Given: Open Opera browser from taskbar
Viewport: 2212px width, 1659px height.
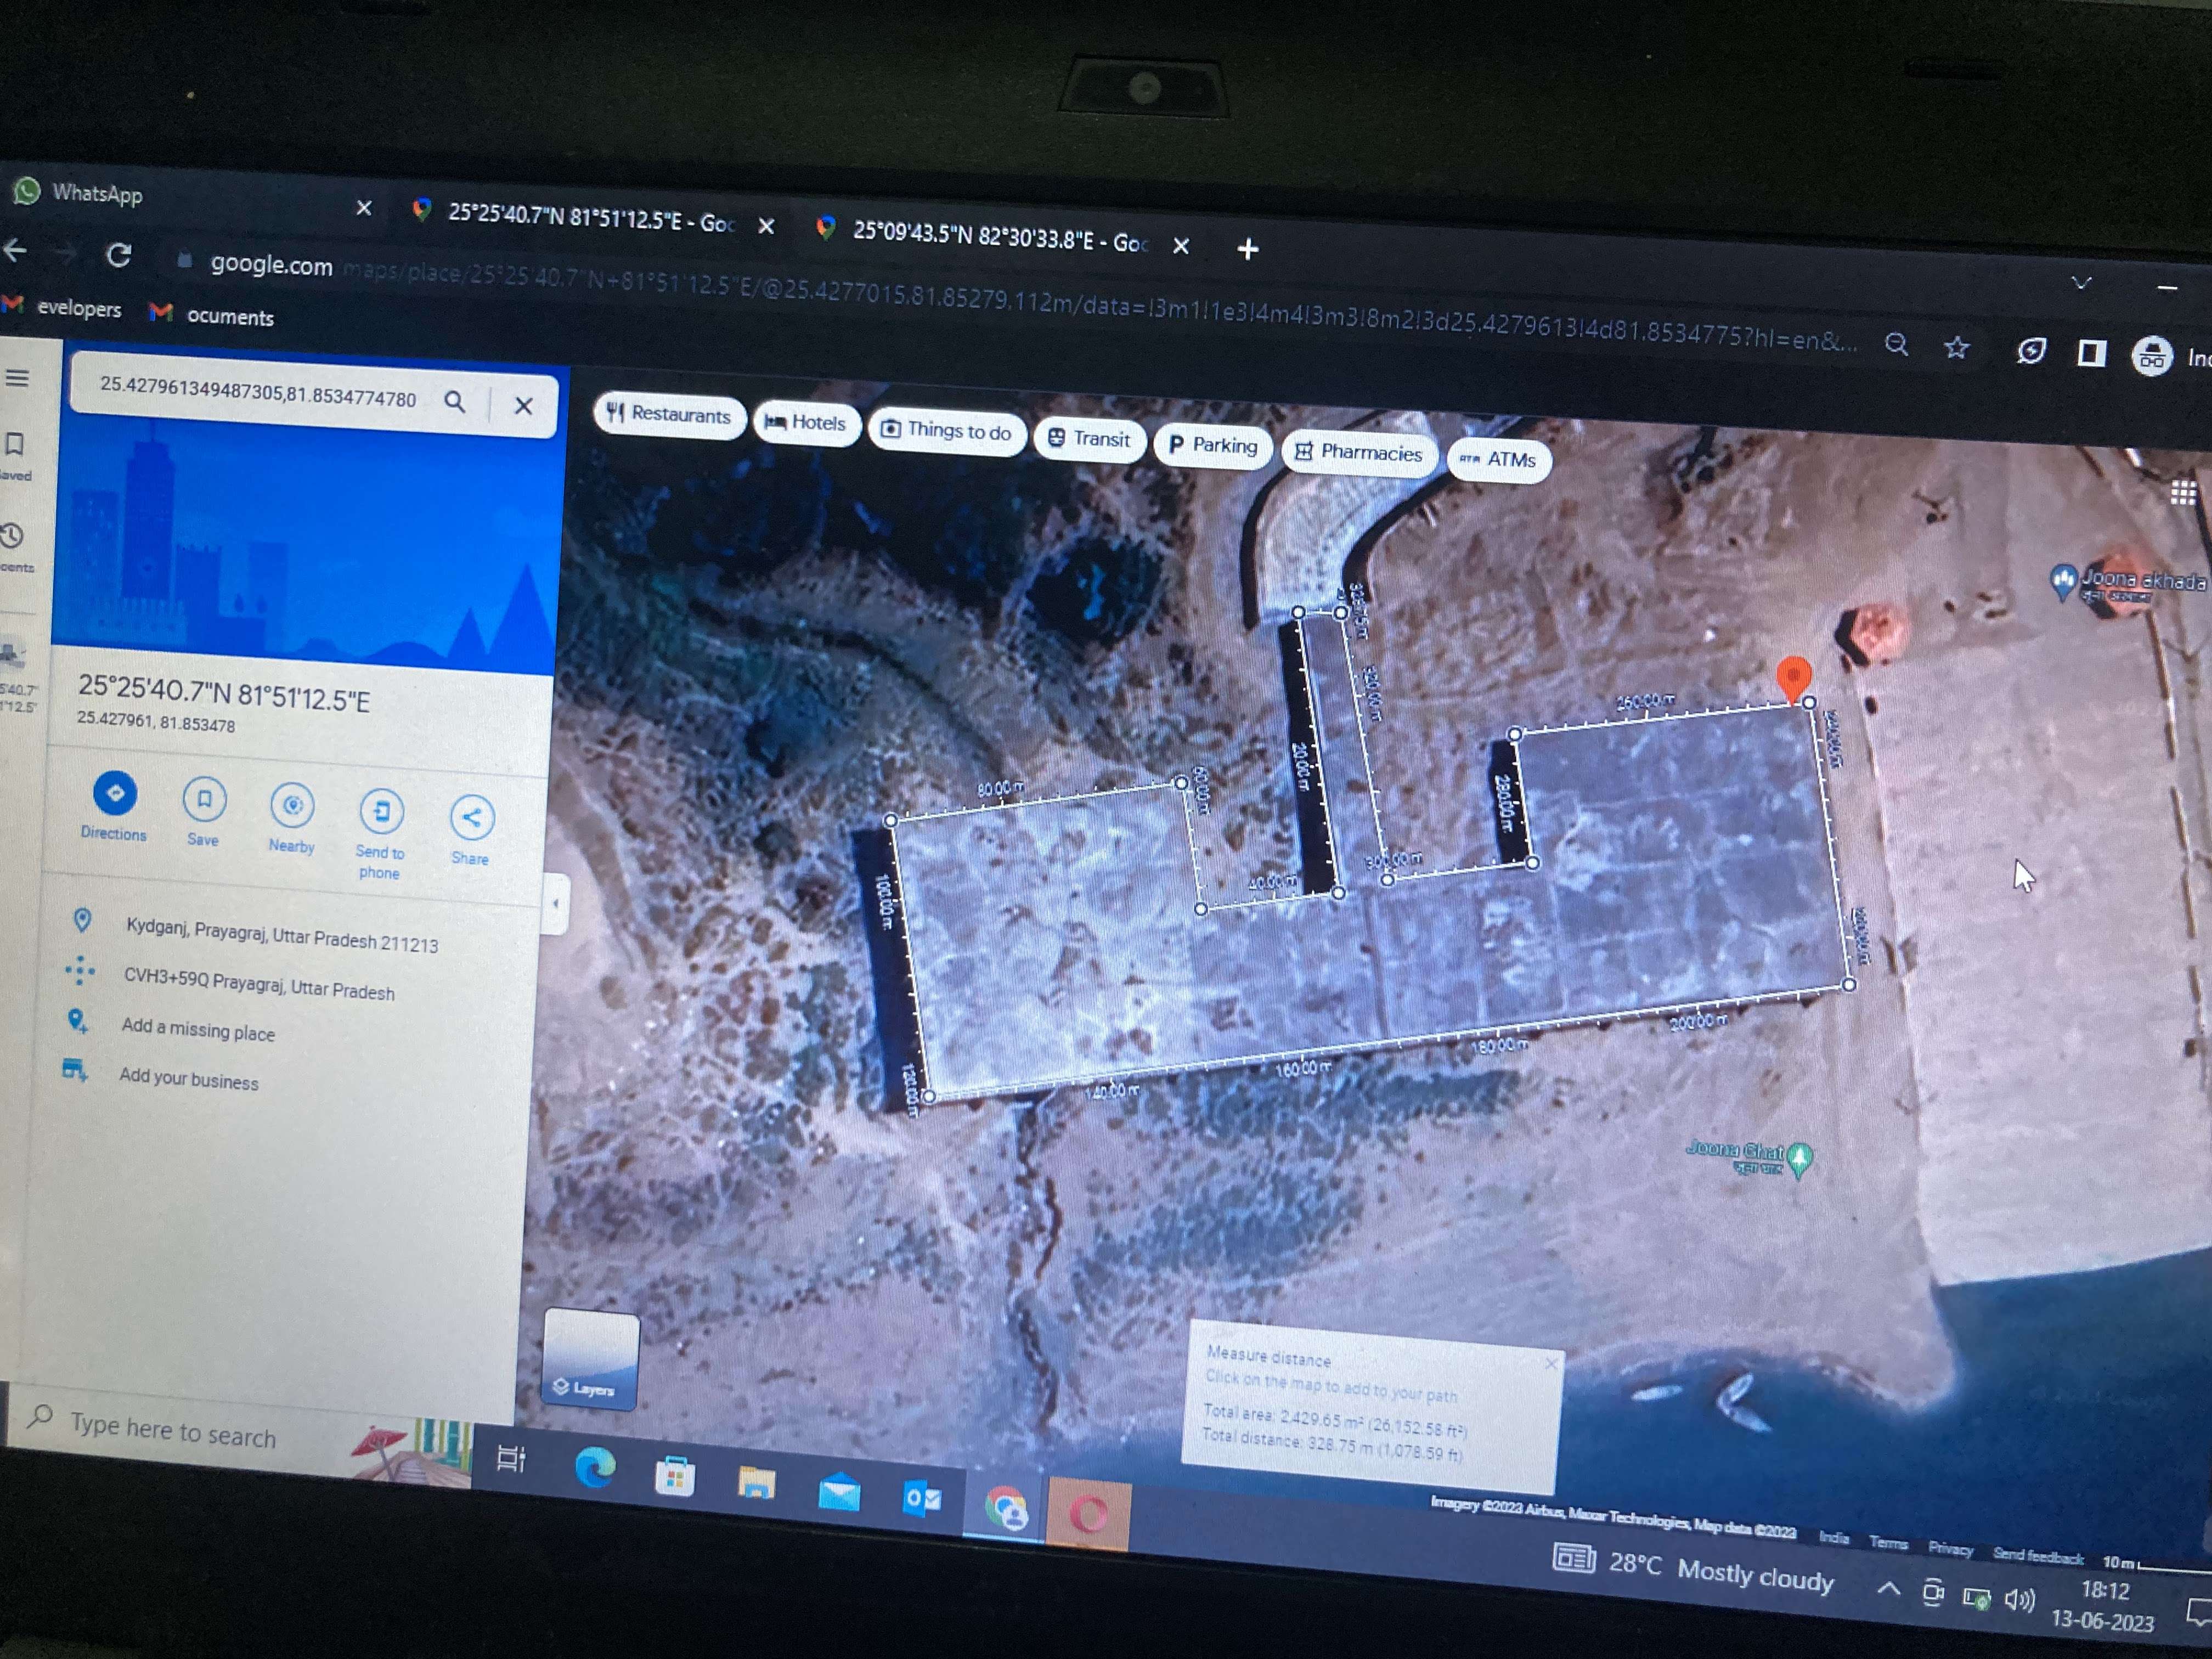Looking at the screenshot, I should (1088, 1513).
